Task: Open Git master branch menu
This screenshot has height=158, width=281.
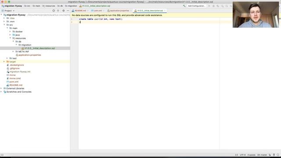Action: tap(262, 155)
